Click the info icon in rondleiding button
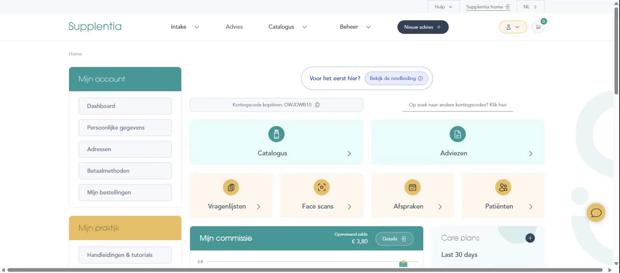 (x=420, y=78)
